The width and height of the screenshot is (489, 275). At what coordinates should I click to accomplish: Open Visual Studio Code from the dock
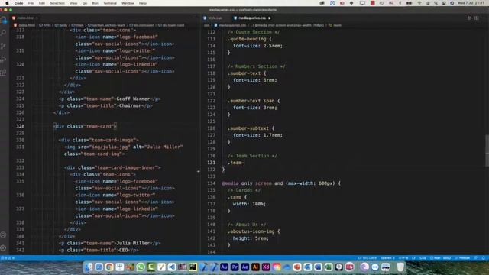(172, 267)
